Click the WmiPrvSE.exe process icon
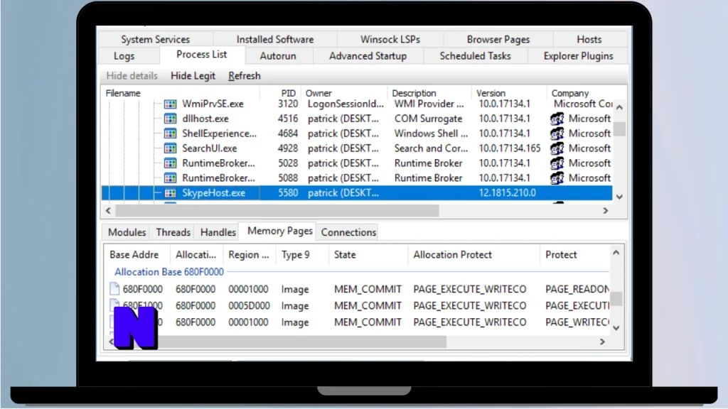The image size is (728, 409). (x=171, y=104)
